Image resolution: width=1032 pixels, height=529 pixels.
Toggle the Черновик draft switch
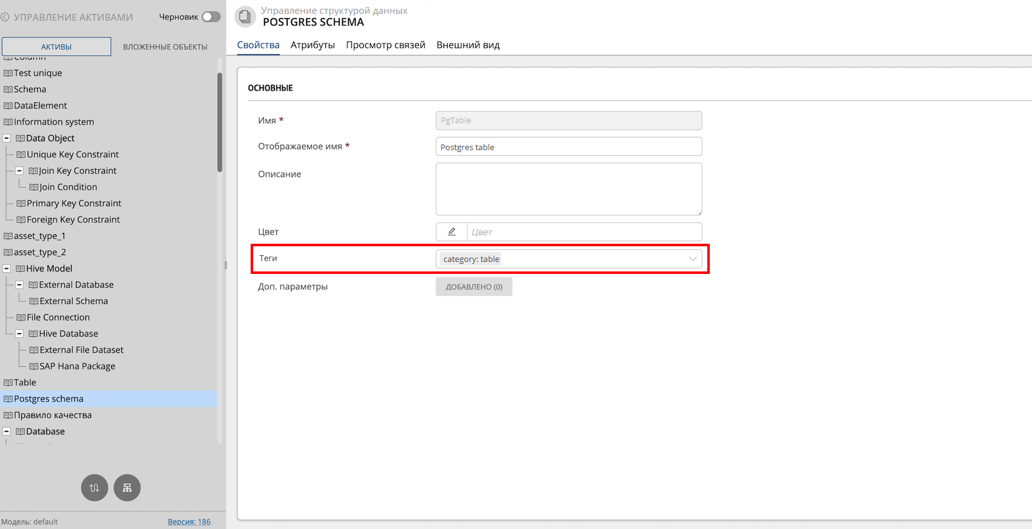pos(211,17)
